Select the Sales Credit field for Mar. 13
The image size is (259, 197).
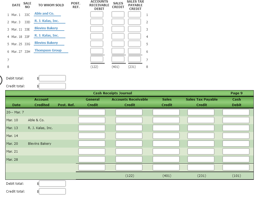(x=166, y=128)
